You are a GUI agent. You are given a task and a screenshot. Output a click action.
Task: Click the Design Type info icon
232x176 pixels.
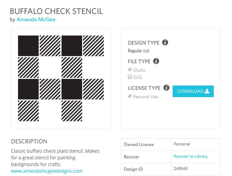pos(165,43)
